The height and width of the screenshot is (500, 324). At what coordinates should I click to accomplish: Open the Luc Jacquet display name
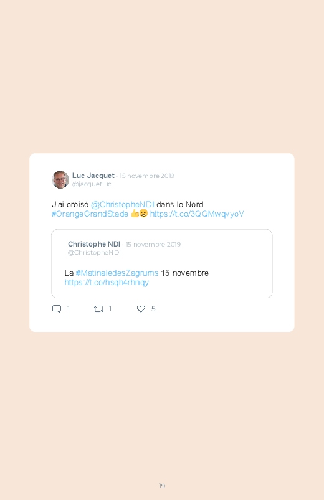coord(93,176)
